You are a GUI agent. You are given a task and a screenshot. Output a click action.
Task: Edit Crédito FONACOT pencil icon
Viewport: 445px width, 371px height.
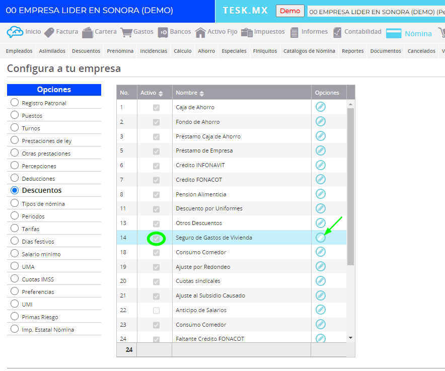pos(321,179)
